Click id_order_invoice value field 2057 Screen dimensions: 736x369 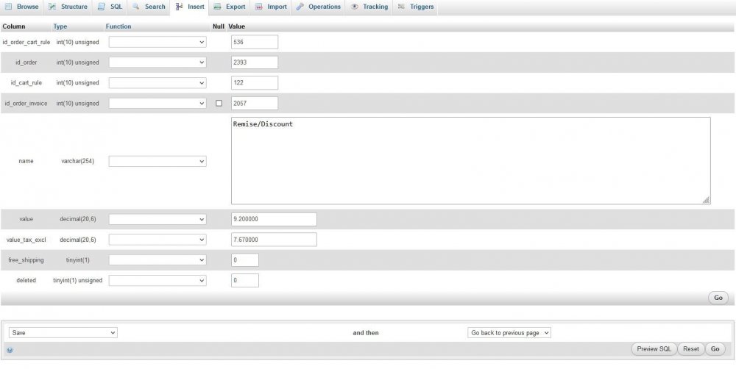click(255, 103)
